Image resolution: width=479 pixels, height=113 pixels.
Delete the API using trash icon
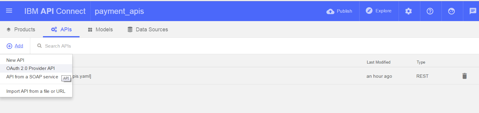point(464,76)
